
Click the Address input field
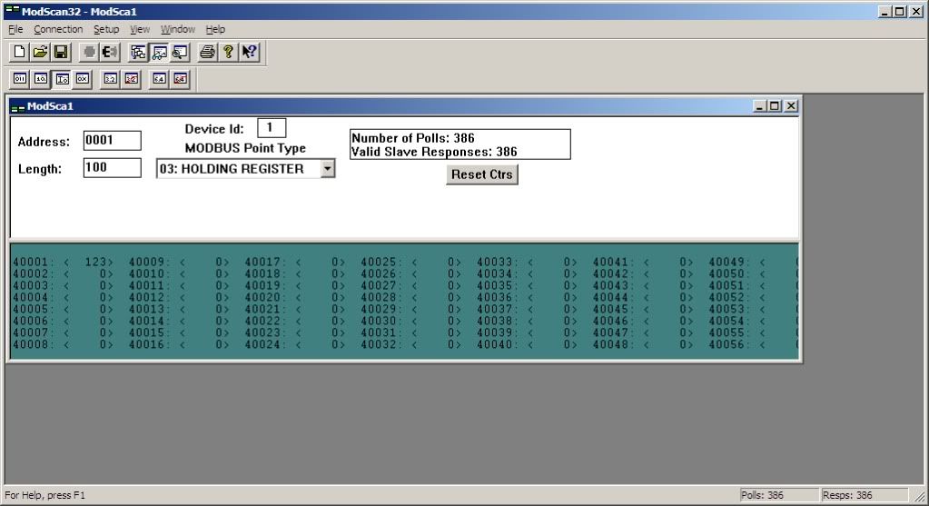pyautogui.click(x=112, y=141)
